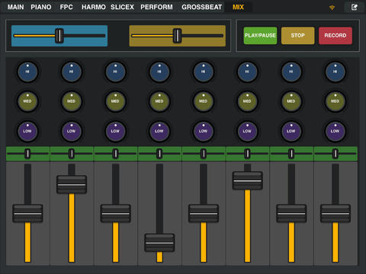Click the fourth channel's volume fader handle
This screenshot has height=274, width=366.
[159, 243]
